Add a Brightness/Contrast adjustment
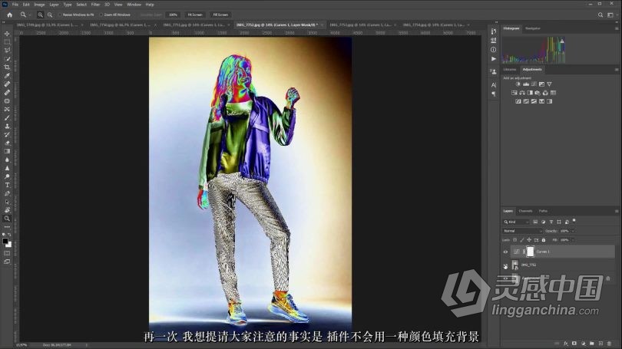The image size is (622, 349). (x=518, y=84)
